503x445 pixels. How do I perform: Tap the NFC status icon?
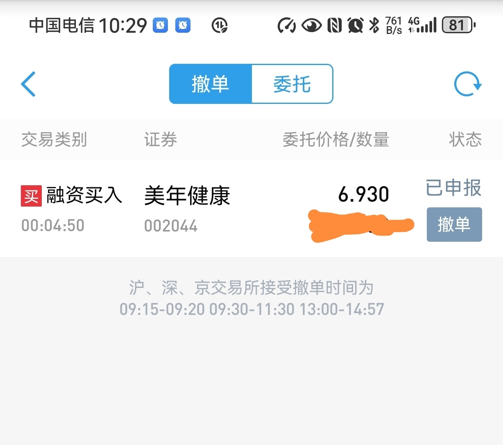[335, 25]
